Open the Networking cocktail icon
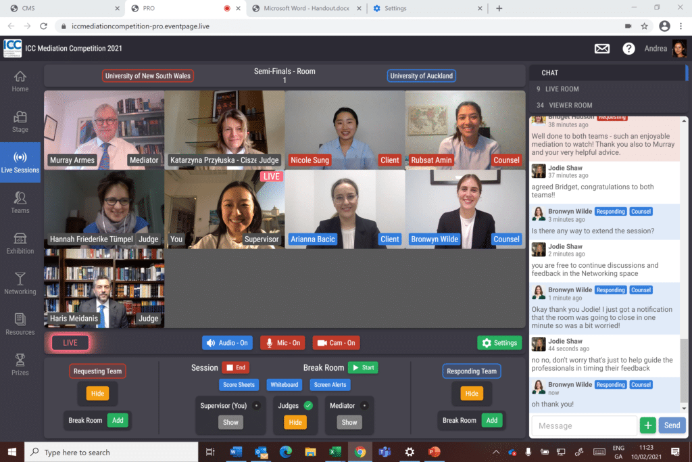Screen dimensions: 692x462 20,283
